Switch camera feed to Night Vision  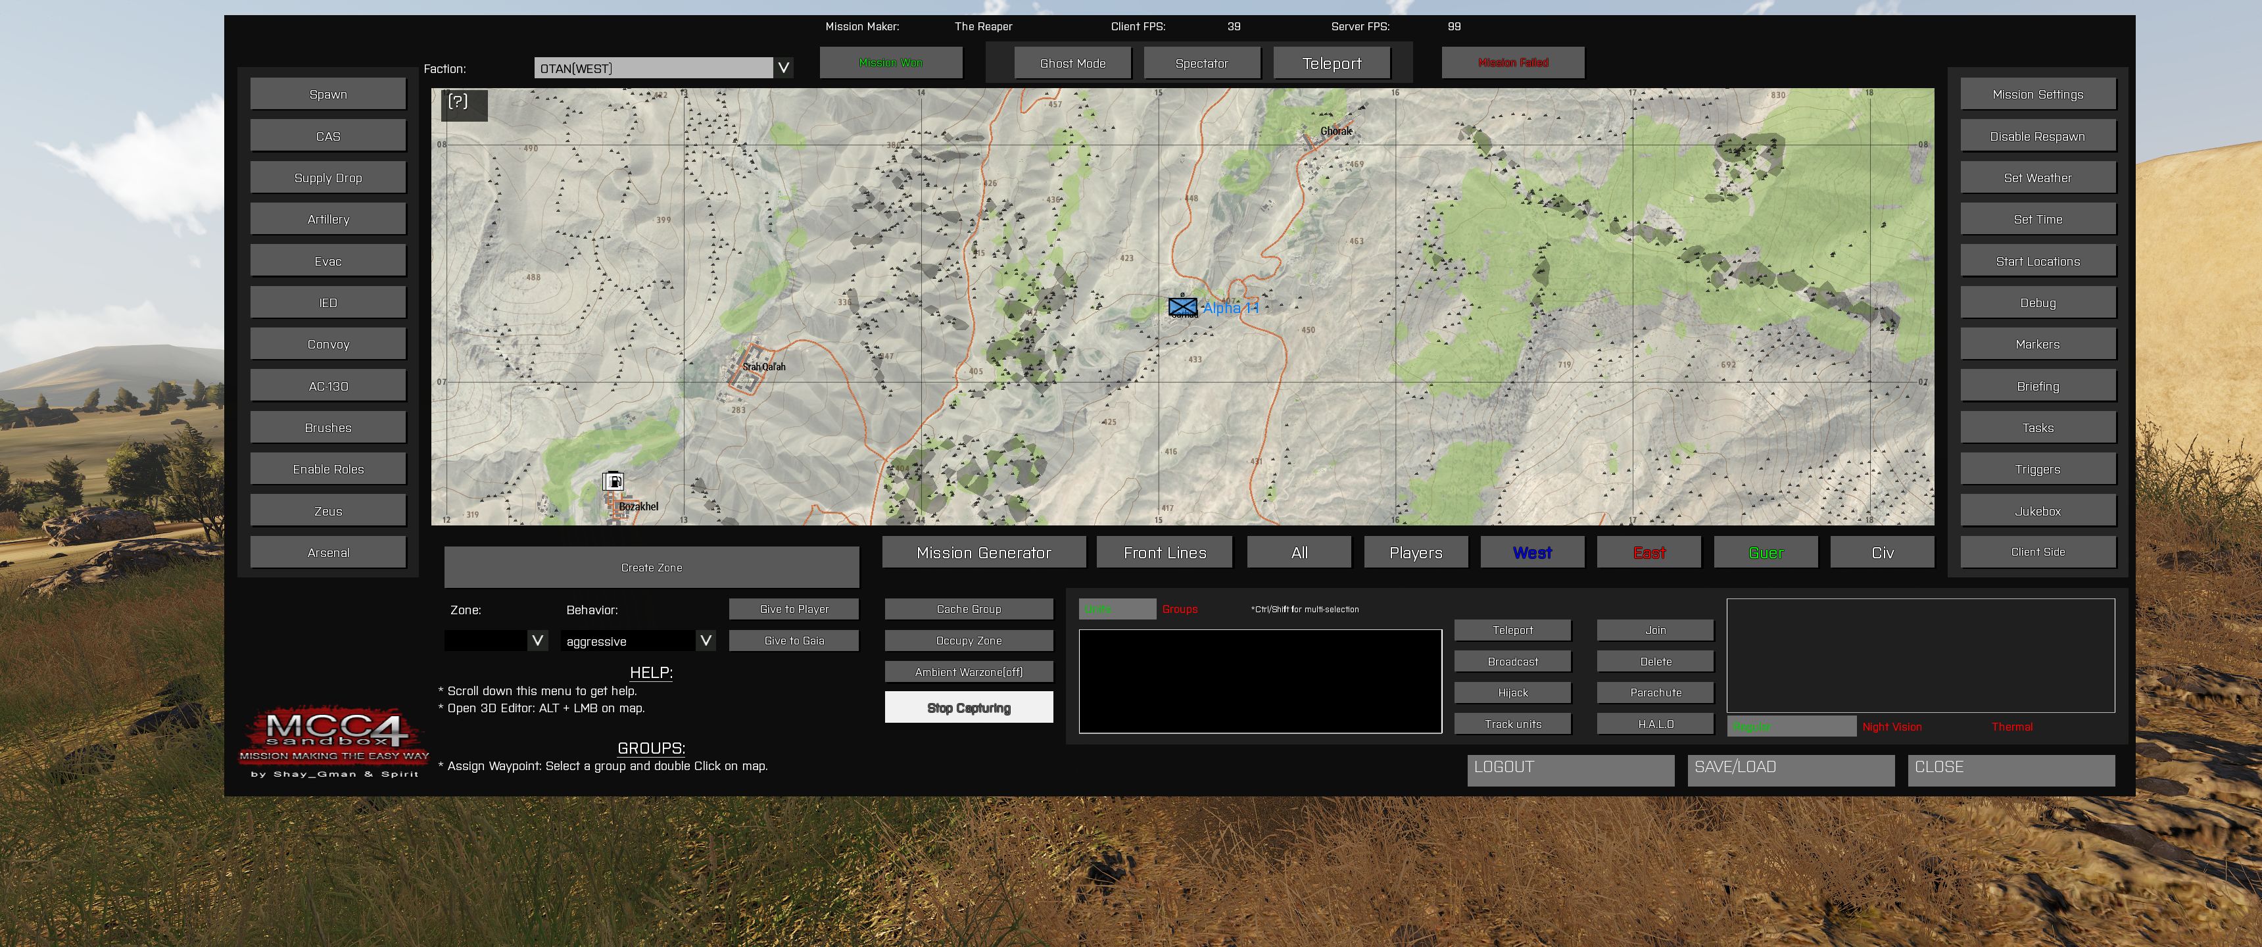(x=1891, y=727)
